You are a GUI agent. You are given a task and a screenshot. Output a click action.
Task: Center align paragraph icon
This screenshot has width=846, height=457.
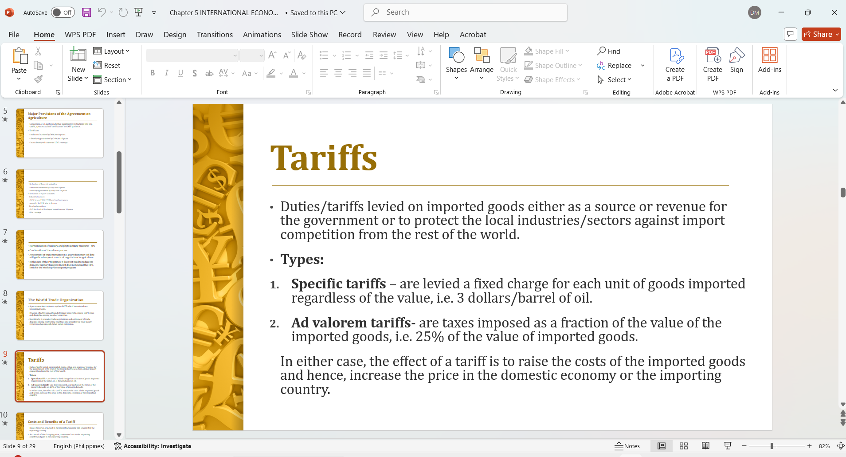coord(338,73)
